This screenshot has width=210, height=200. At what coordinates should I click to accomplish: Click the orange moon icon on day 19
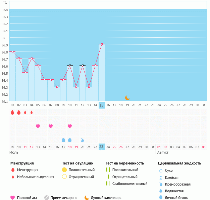click(127, 98)
